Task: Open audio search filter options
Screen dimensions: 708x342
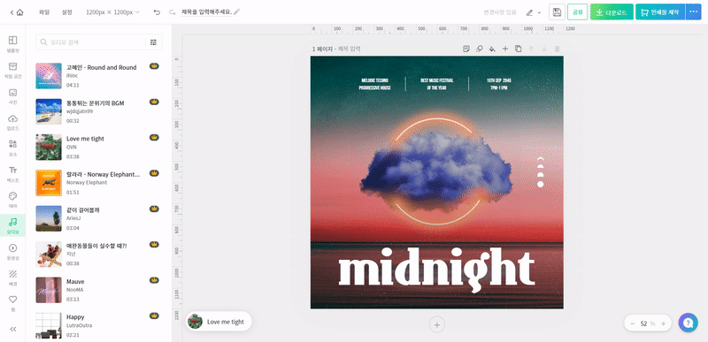Action: (x=153, y=42)
